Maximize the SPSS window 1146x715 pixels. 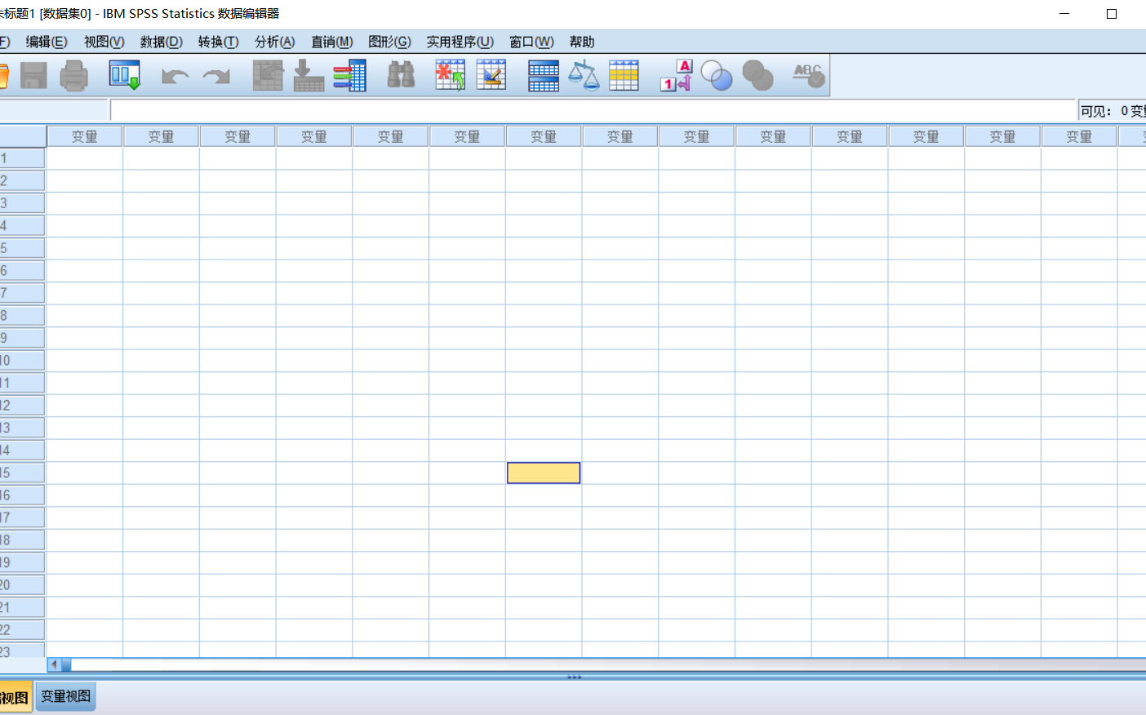pyautogui.click(x=1112, y=14)
